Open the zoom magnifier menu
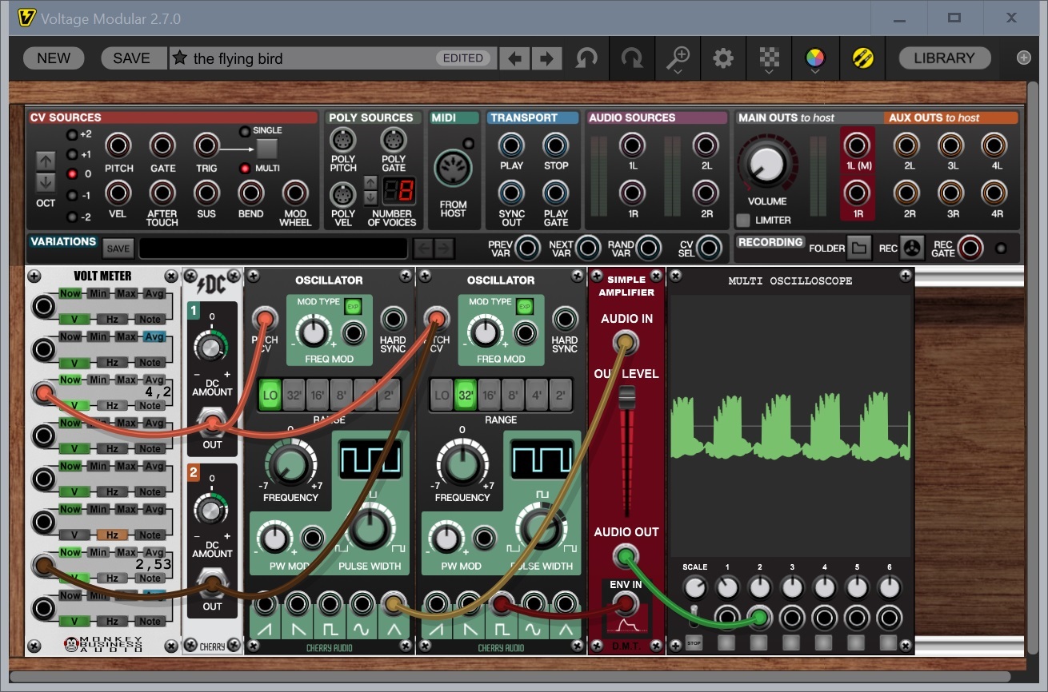The image size is (1048, 692). point(678,58)
